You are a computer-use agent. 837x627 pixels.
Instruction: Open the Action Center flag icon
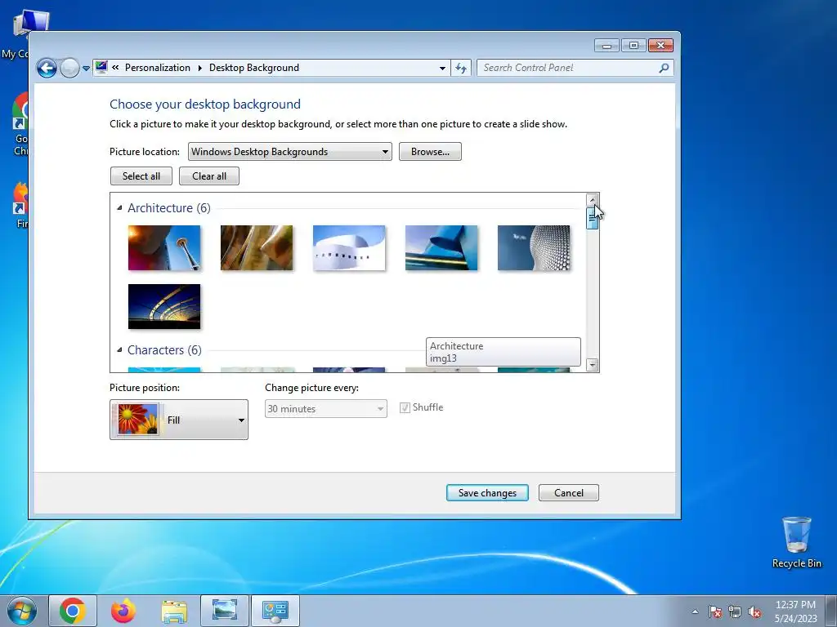tap(714, 611)
